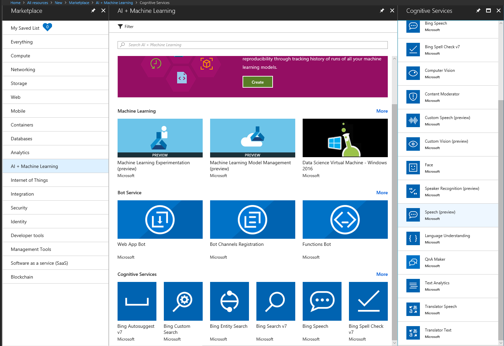The image size is (504, 346).
Task: Click the Filter funnel icon
Action: pyautogui.click(x=120, y=27)
